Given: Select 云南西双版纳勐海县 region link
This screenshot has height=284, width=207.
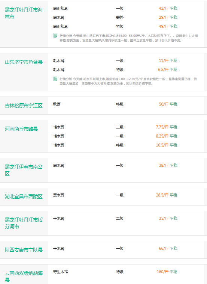Looking at the screenshot, I should 24,276.
